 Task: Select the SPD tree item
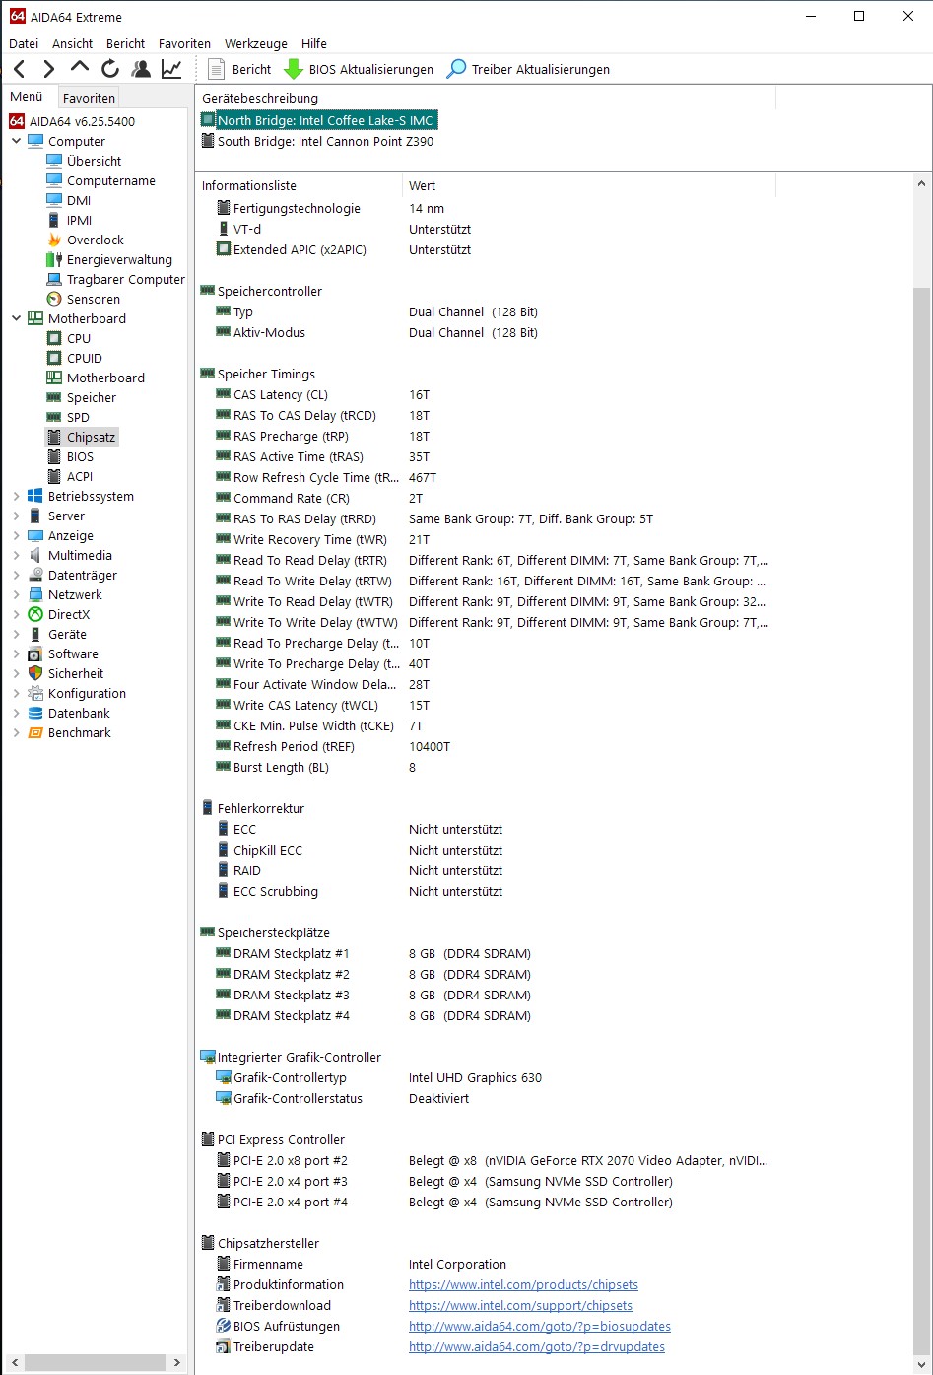click(78, 417)
